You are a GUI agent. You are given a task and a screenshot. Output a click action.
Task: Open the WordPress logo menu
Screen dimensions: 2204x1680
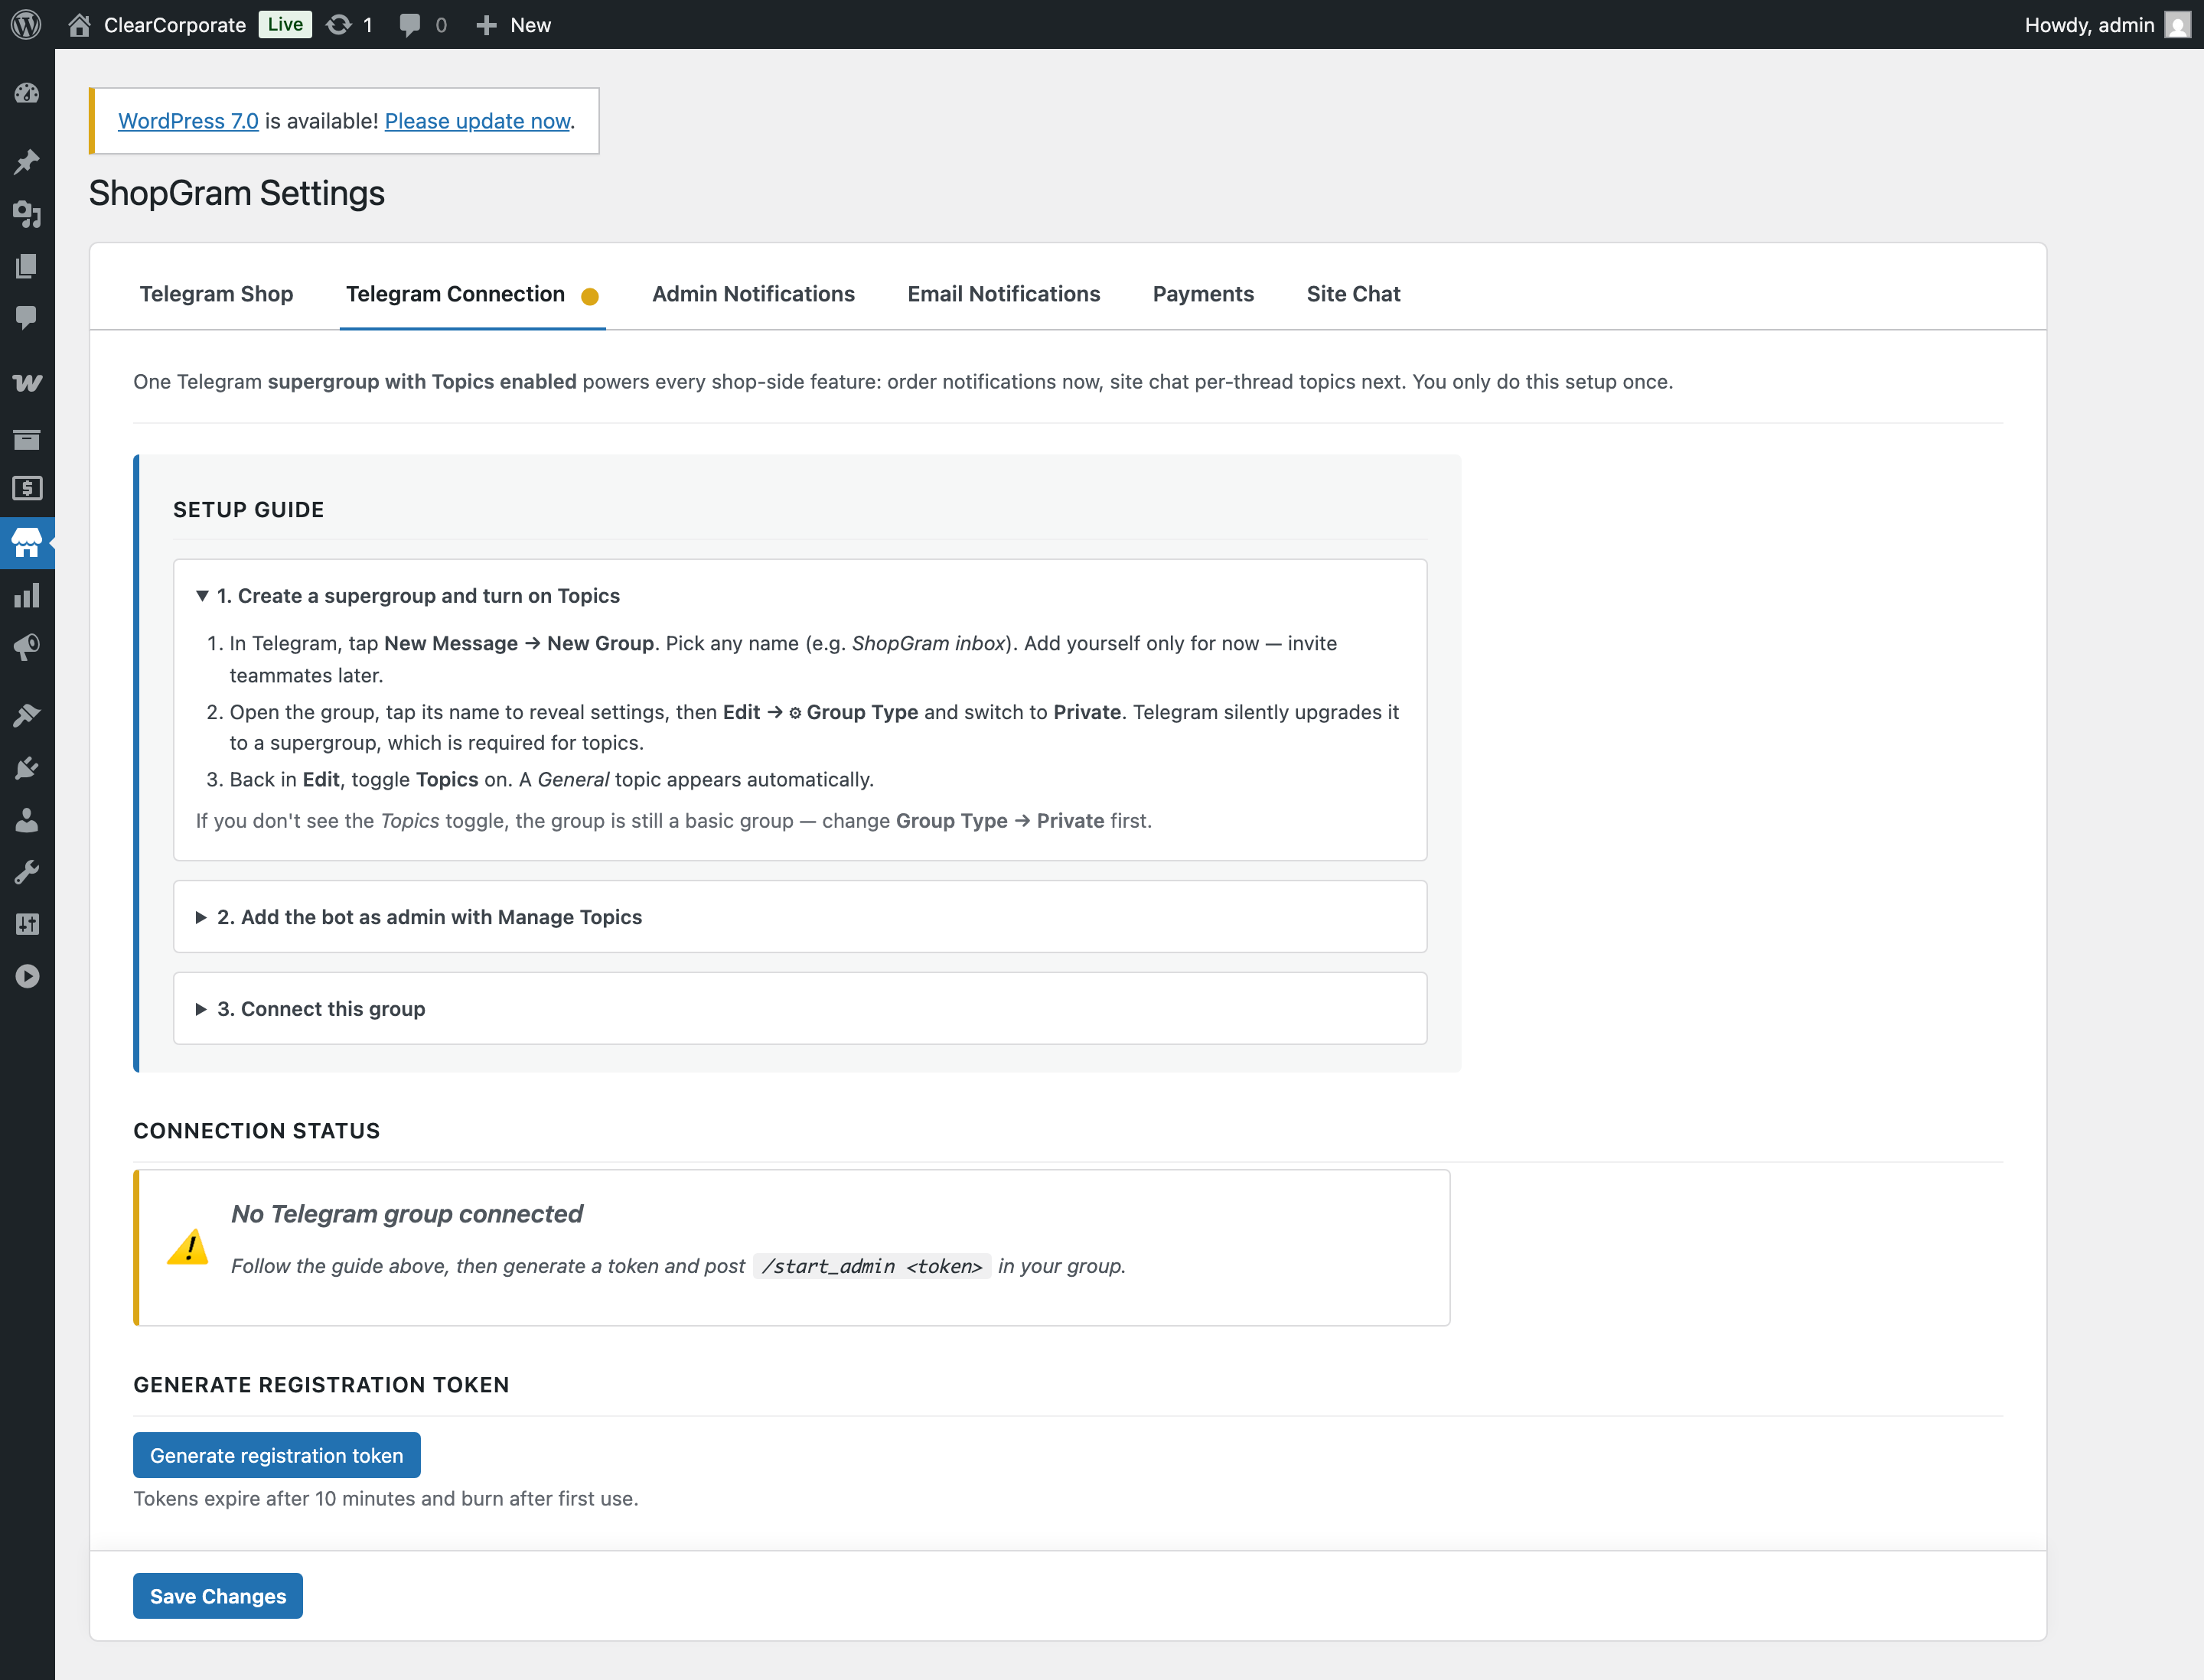26,24
